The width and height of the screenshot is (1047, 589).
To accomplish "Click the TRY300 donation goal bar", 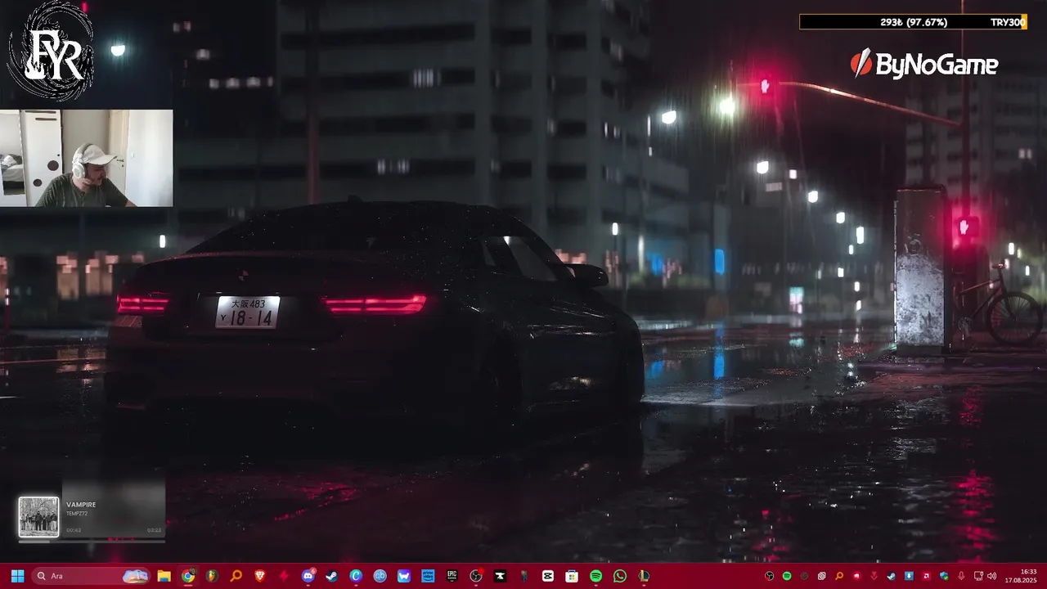I will pos(913,22).
